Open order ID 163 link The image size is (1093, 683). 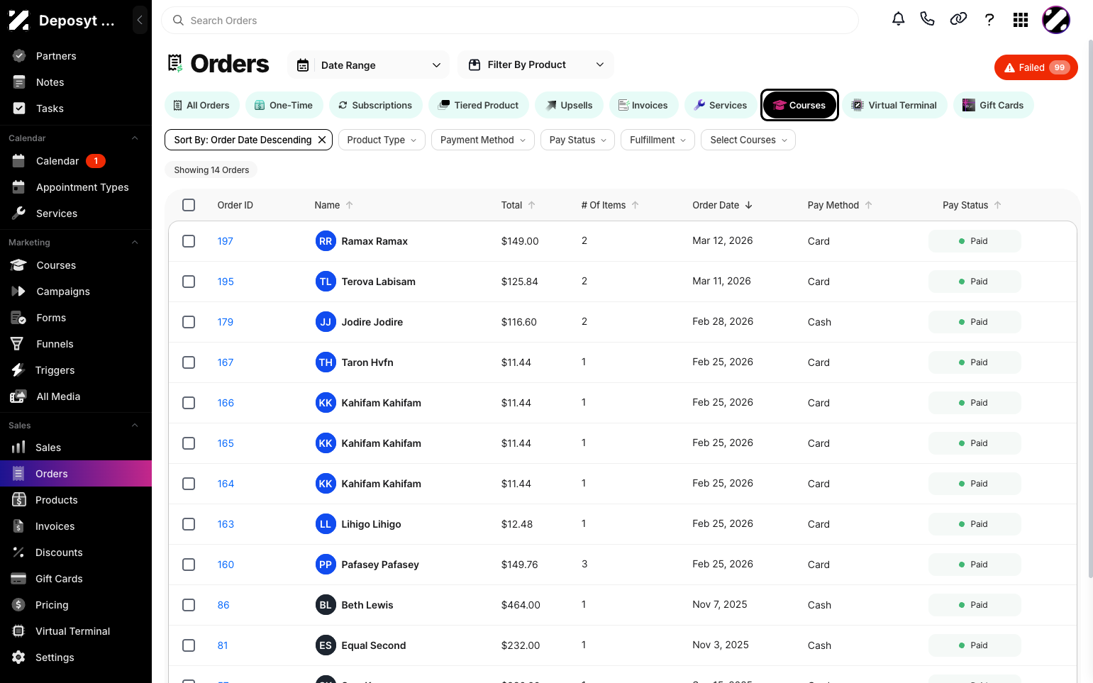tap(226, 524)
